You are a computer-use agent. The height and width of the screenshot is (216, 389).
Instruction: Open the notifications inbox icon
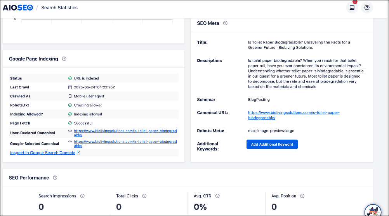point(352,8)
